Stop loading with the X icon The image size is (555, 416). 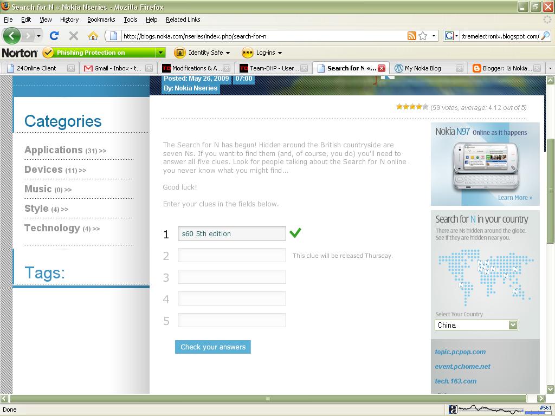click(74, 36)
